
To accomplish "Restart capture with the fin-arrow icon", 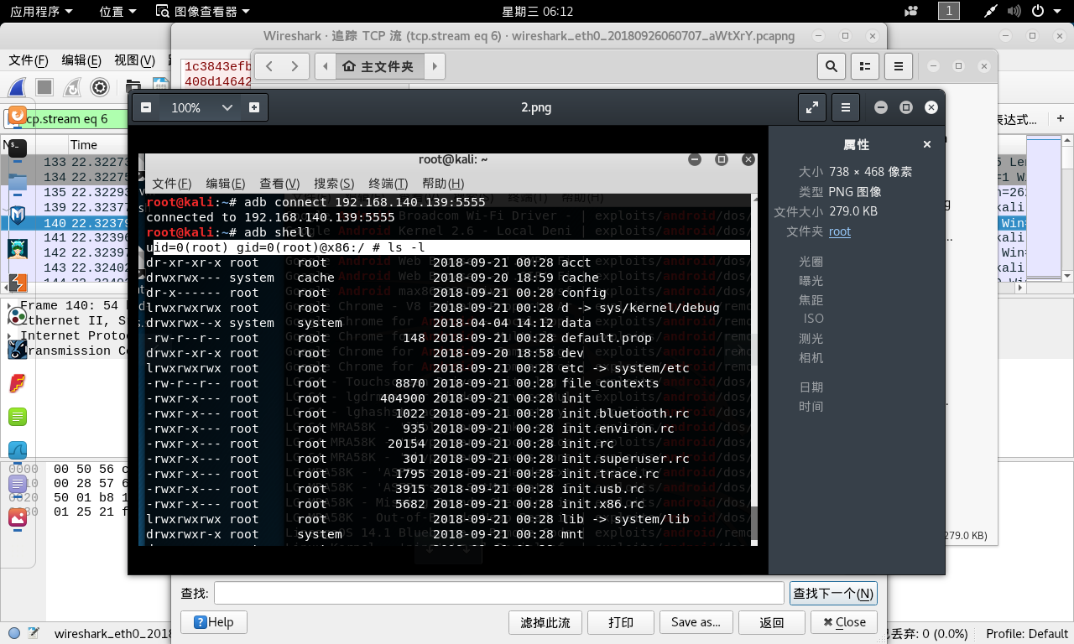I will [72, 87].
